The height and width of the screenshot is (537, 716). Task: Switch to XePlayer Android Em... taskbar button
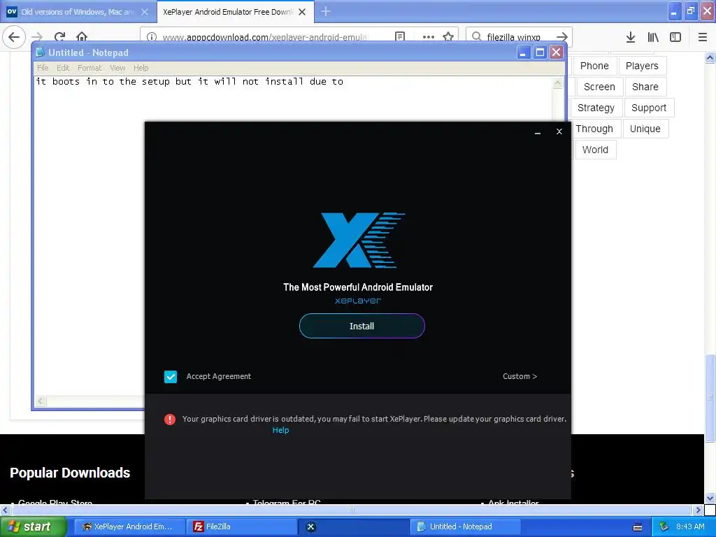(x=129, y=527)
